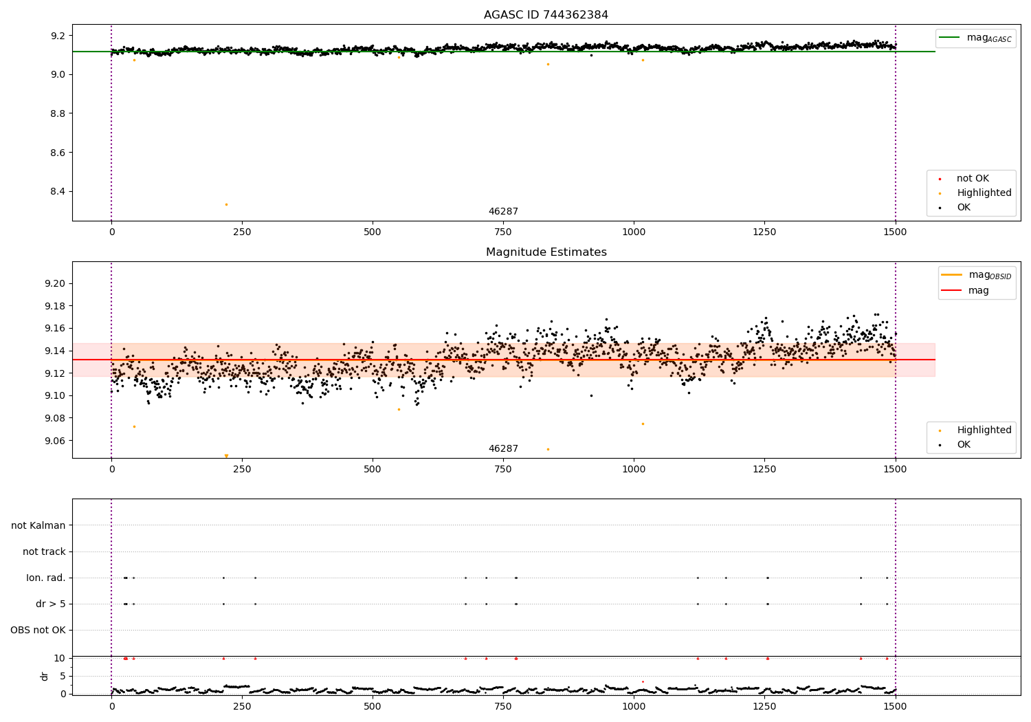Click the 10 y-tick in the dr plot
The width and height of the screenshot is (1031, 722).
[60, 658]
